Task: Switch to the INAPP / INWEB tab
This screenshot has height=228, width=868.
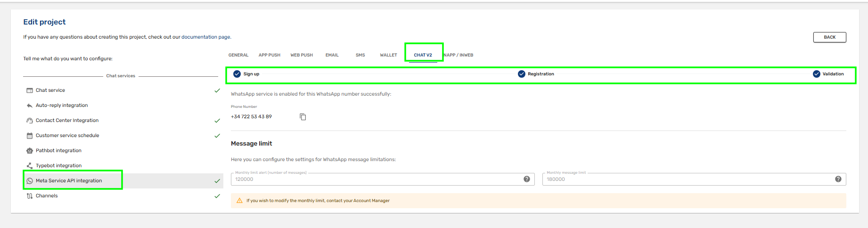Action: click(x=458, y=55)
